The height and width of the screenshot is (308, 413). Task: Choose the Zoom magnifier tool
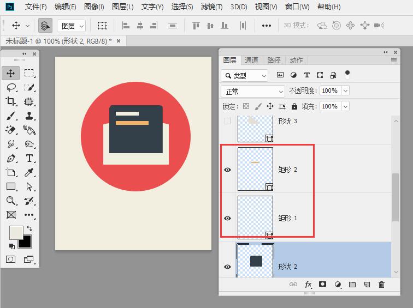pyautogui.click(x=11, y=201)
